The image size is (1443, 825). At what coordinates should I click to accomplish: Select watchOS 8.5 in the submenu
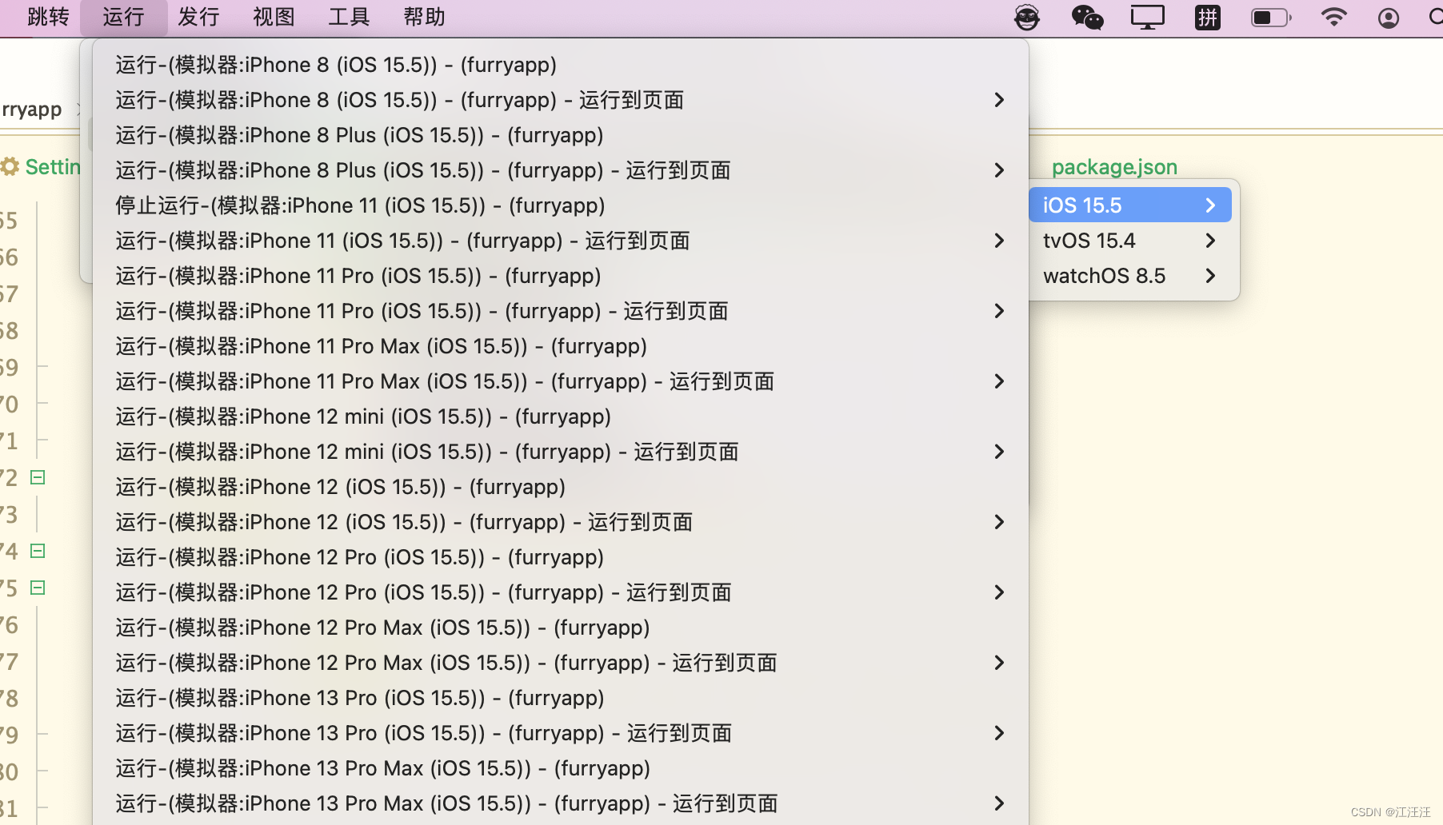coord(1129,276)
